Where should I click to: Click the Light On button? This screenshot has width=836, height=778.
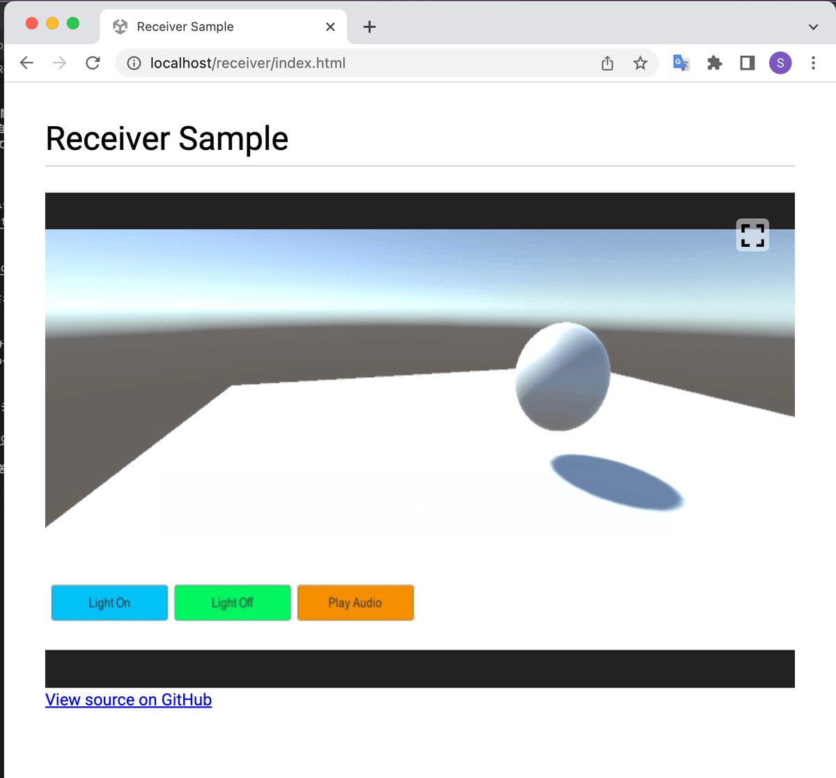pyautogui.click(x=109, y=602)
